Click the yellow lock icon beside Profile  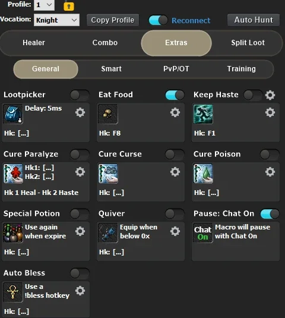pyautogui.click(x=69, y=7)
